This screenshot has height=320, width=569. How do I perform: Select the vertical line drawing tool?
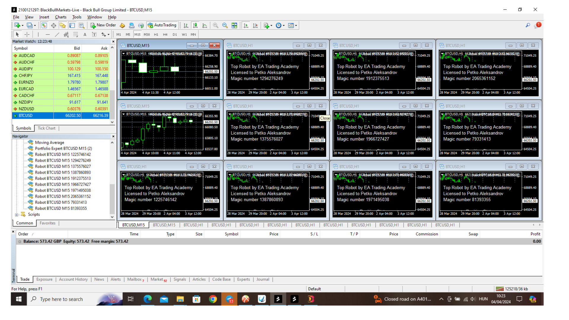click(x=38, y=35)
